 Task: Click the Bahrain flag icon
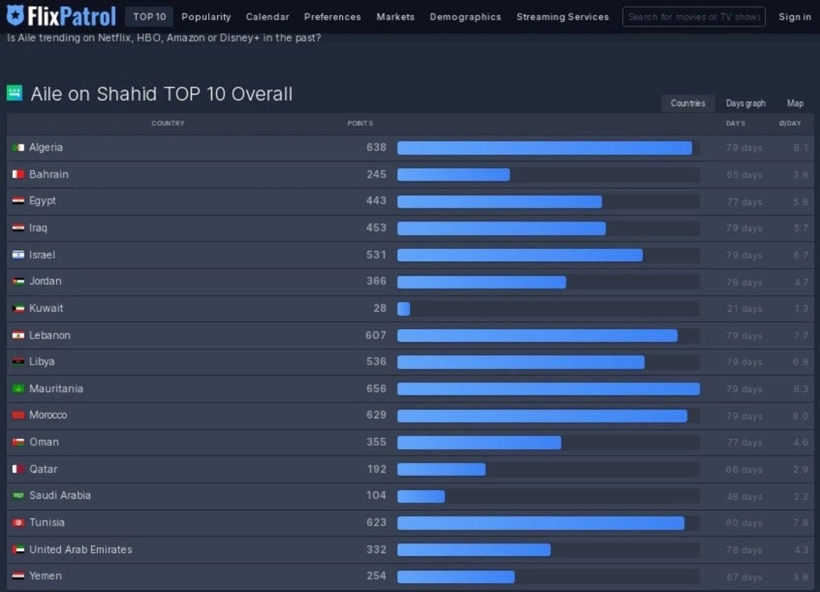[x=19, y=174]
